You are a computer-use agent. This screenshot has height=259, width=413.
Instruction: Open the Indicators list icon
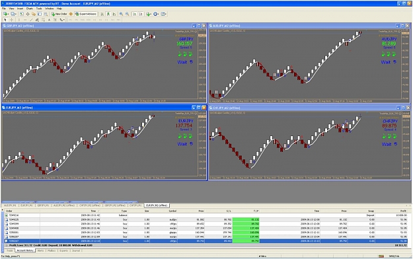point(148,14)
